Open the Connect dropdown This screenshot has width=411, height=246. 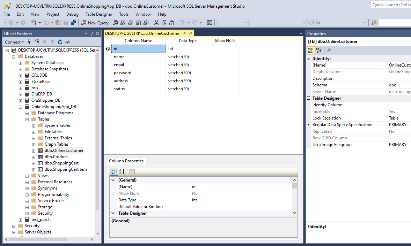(14, 42)
